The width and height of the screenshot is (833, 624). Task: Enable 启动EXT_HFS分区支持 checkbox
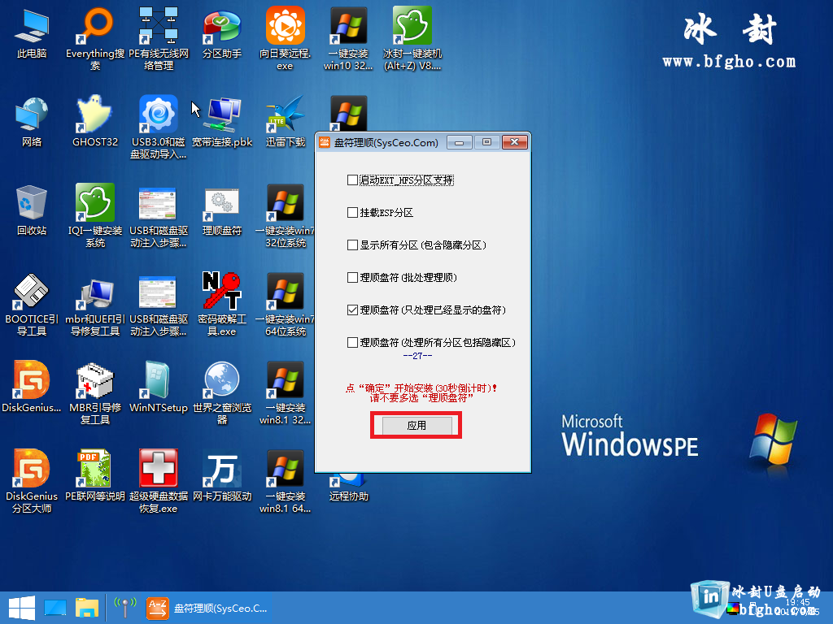(352, 180)
